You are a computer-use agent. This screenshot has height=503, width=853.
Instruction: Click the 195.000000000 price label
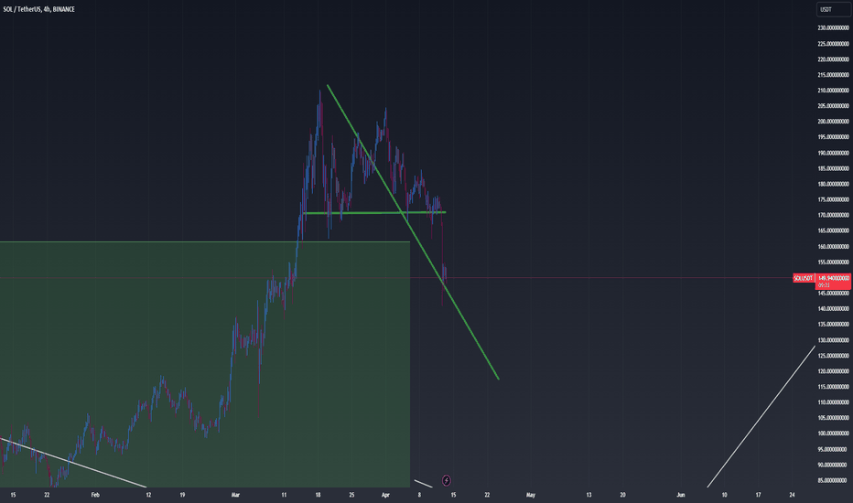tap(834, 137)
